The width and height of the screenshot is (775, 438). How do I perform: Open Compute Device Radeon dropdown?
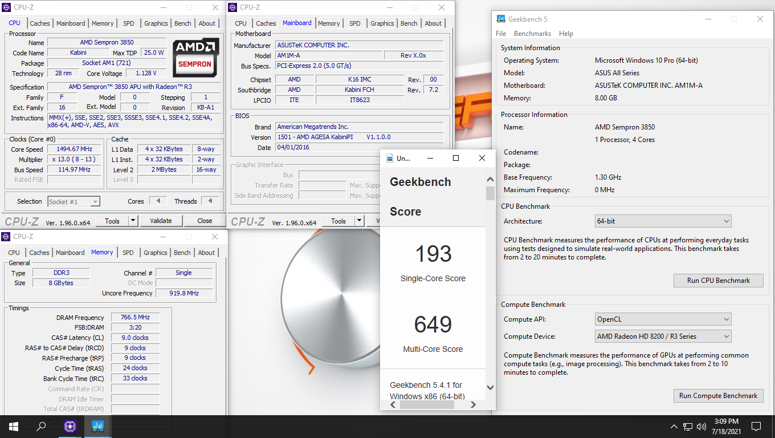tap(663, 336)
